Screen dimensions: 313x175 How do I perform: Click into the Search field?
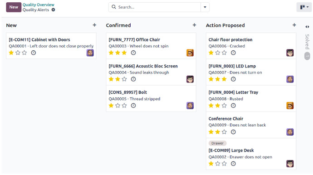point(155,7)
